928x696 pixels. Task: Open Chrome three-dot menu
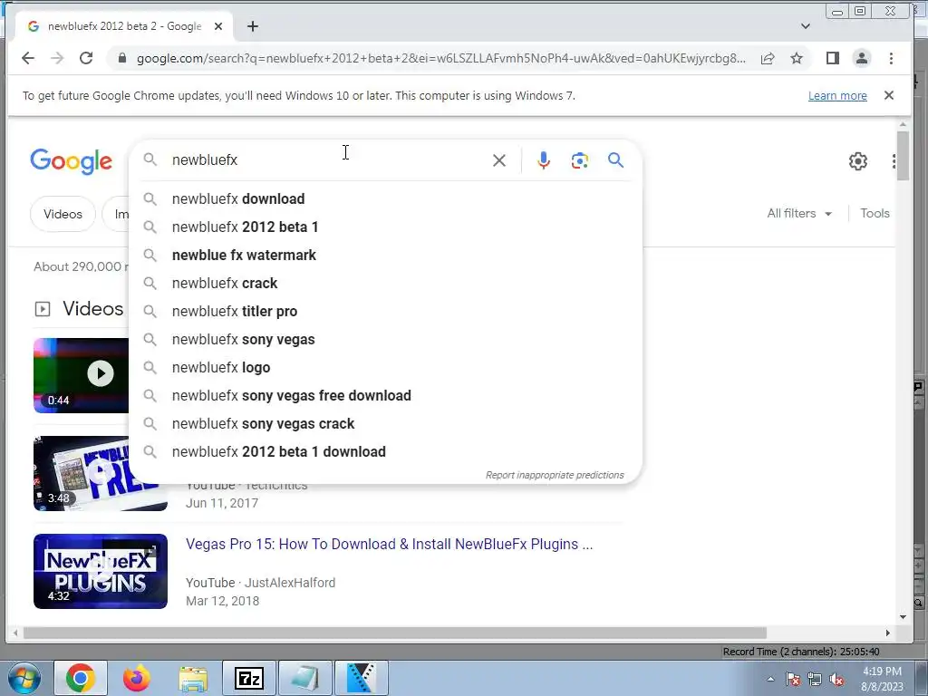892,58
